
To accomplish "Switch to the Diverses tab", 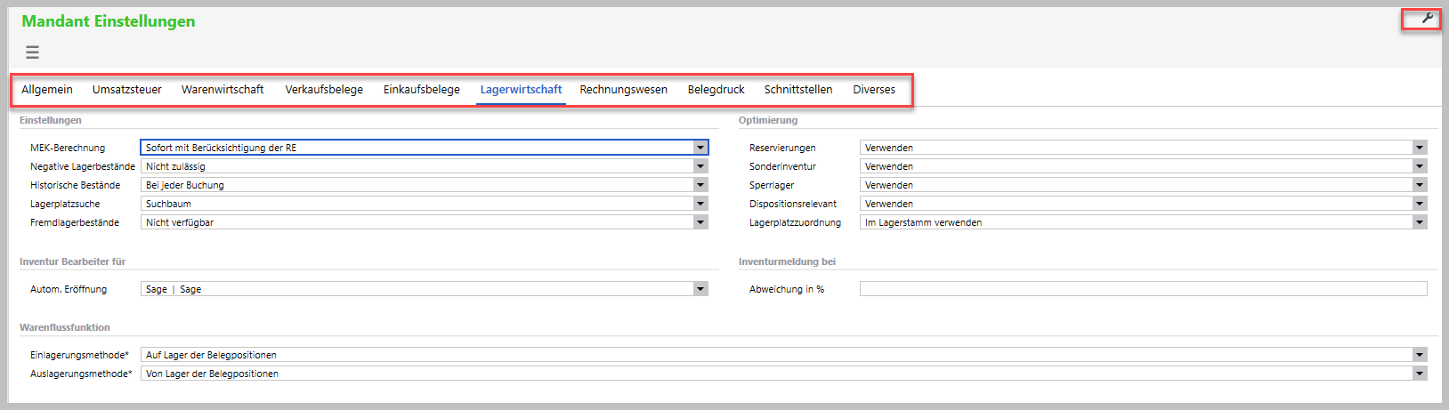I will click(874, 90).
